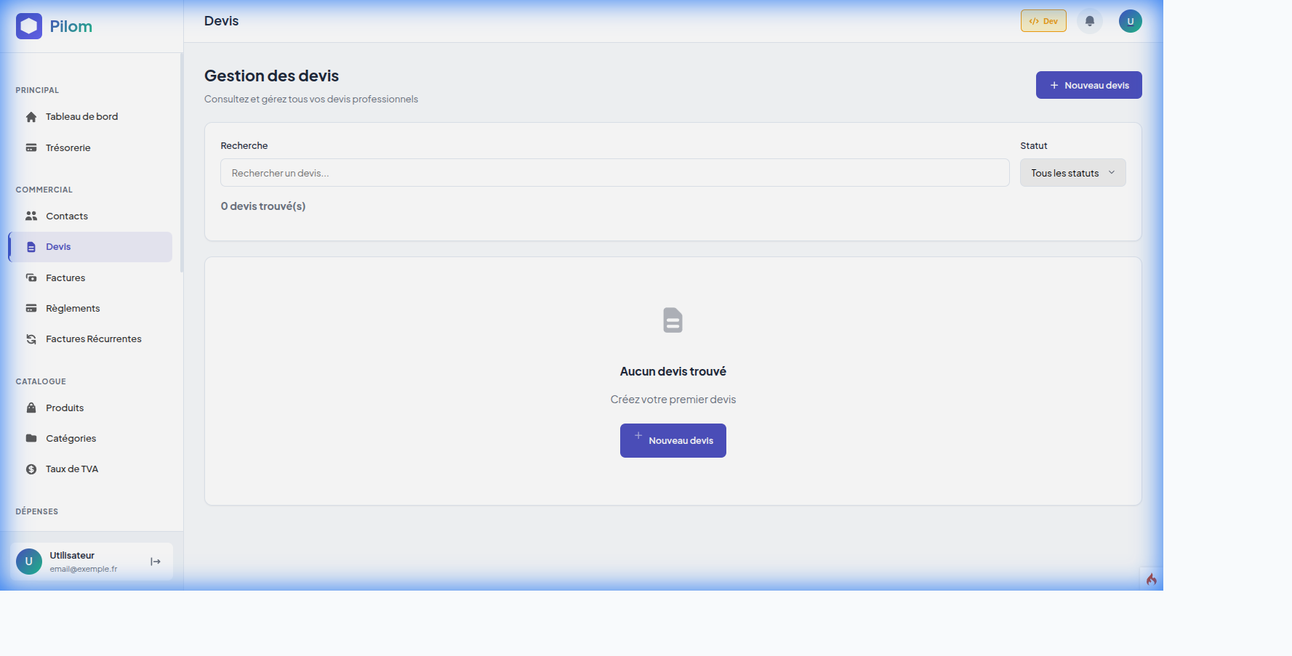Click the Contacts sidebar icon
This screenshot has height=656, width=1292.
31,216
